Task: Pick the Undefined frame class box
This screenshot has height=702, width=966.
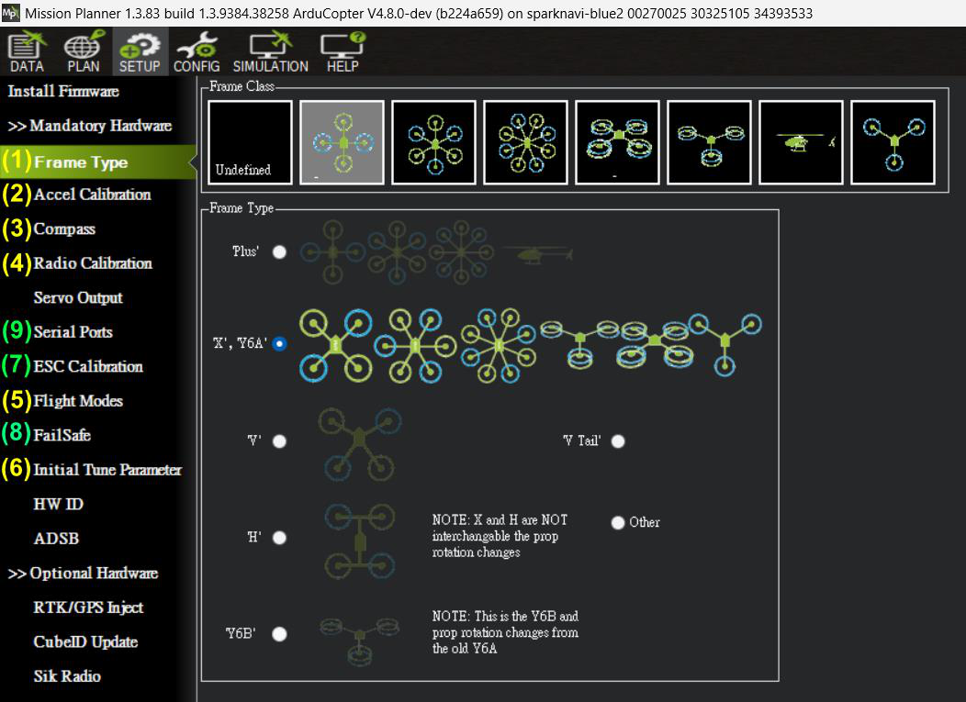Action: pos(250,142)
